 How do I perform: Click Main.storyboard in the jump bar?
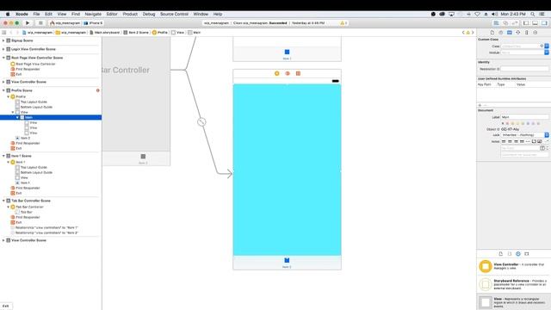point(104,33)
